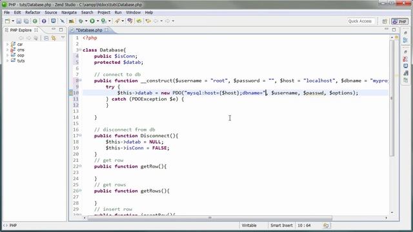This screenshot has width=413, height=232.
Task: Collapse the getRow function fold marker
Action: pyautogui.click(x=80, y=166)
